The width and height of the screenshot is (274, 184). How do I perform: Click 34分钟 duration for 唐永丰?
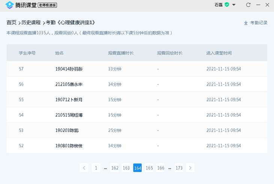click(114, 84)
